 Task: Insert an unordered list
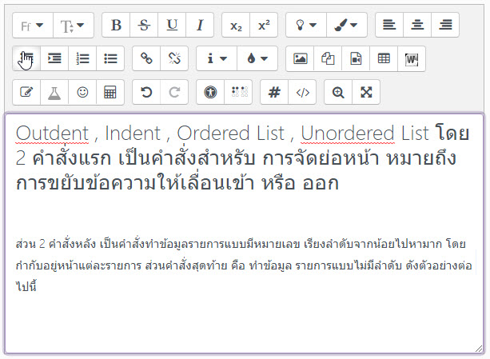click(x=110, y=58)
